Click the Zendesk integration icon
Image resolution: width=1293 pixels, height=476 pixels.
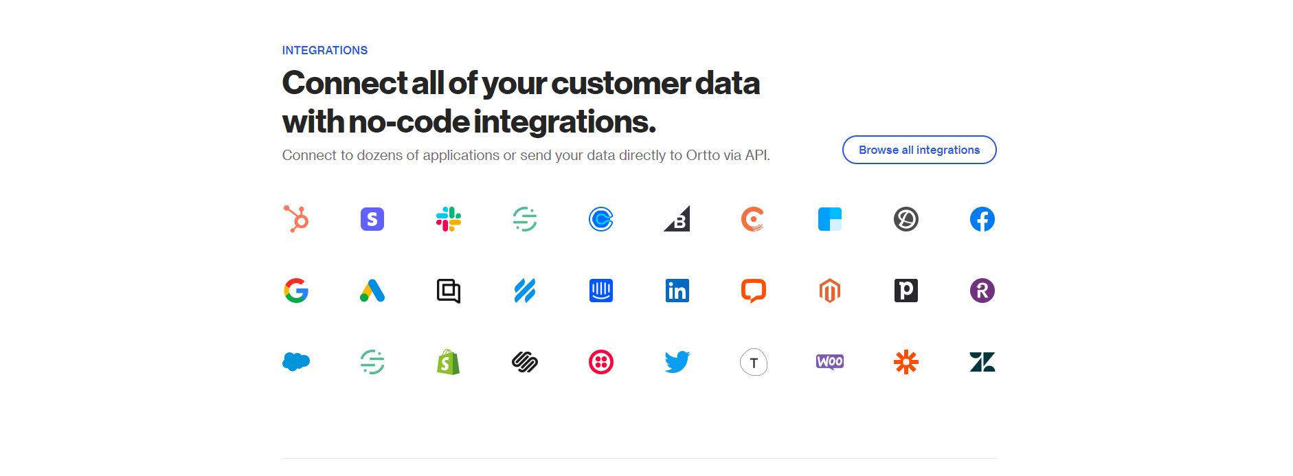point(982,362)
